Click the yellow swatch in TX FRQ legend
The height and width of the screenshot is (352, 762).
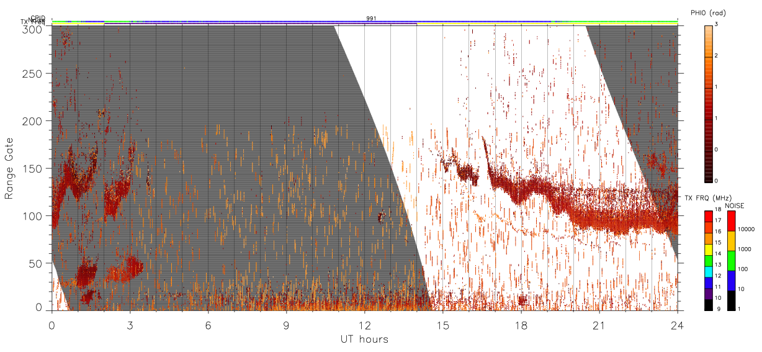pyautogui.click(x=709, y=250)
